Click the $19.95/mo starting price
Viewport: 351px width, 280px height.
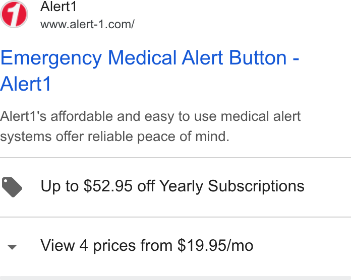(x=215, y=245)
